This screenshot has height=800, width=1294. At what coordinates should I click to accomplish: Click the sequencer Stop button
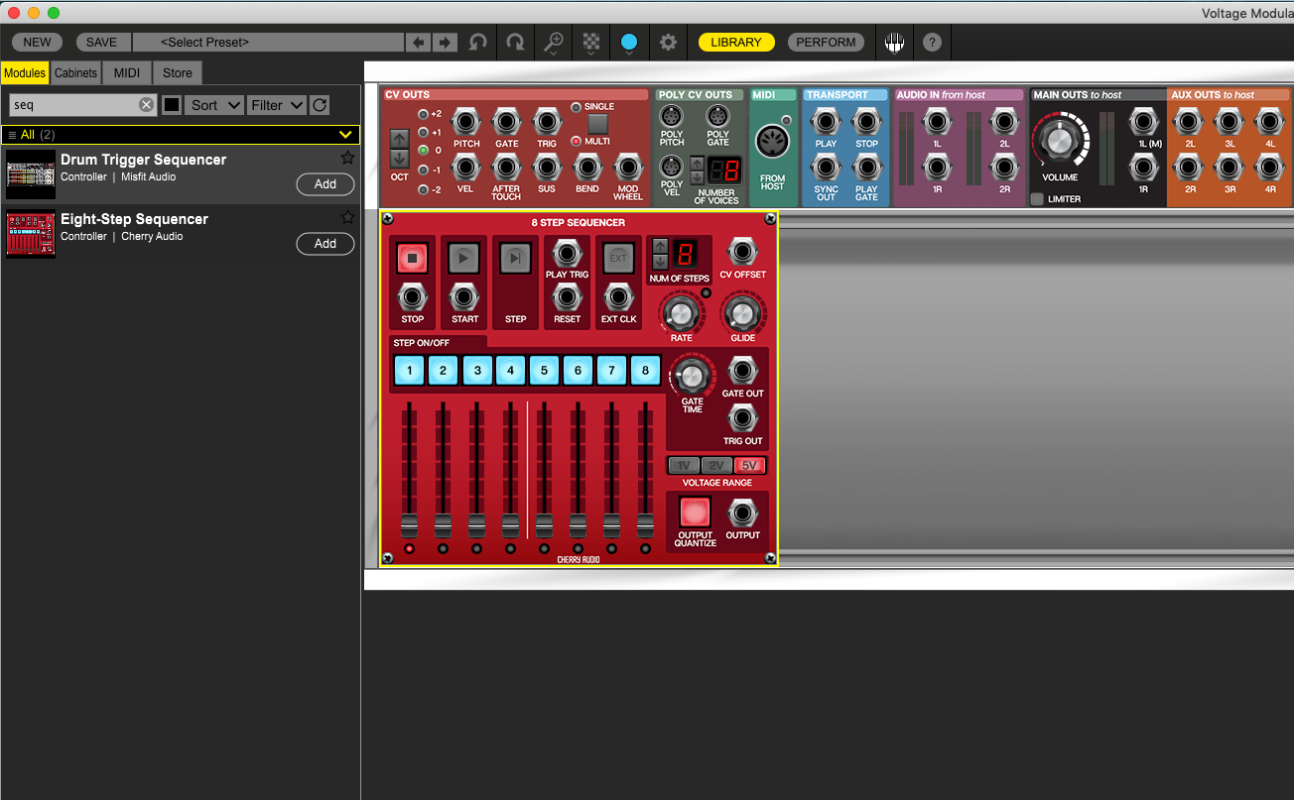pos(412,259)
